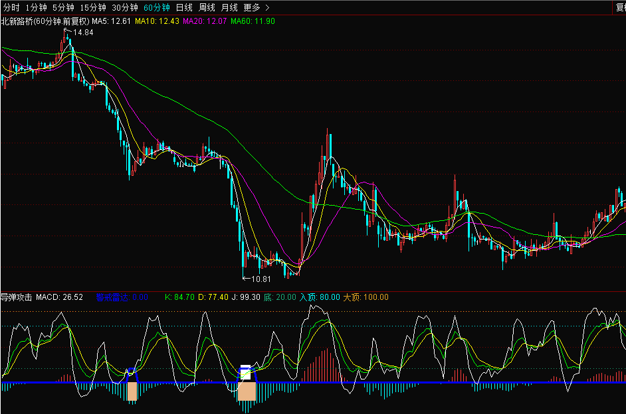This screenshot has width=626, height=414.
Task: Expand the 更多 periods dropdown
Action: 256,7
